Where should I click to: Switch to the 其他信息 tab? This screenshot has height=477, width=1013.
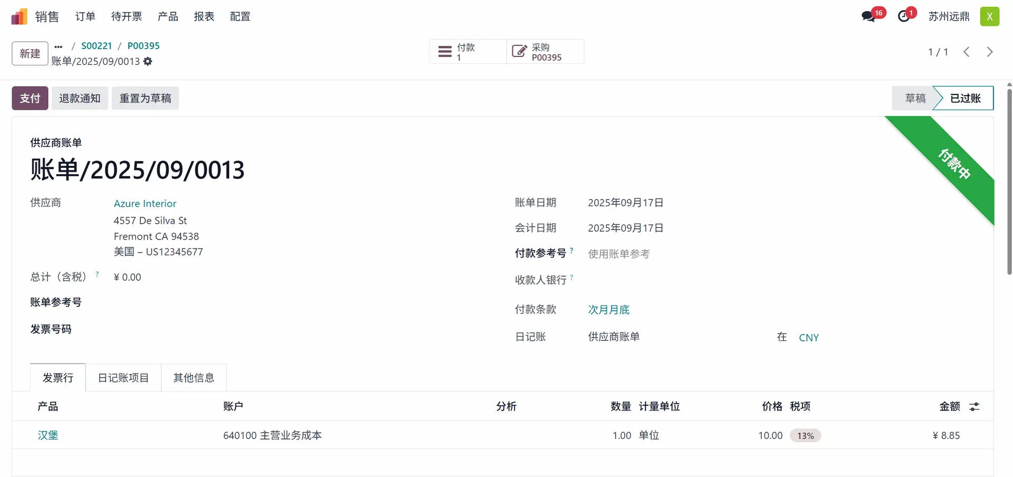(x=194, y=378)
